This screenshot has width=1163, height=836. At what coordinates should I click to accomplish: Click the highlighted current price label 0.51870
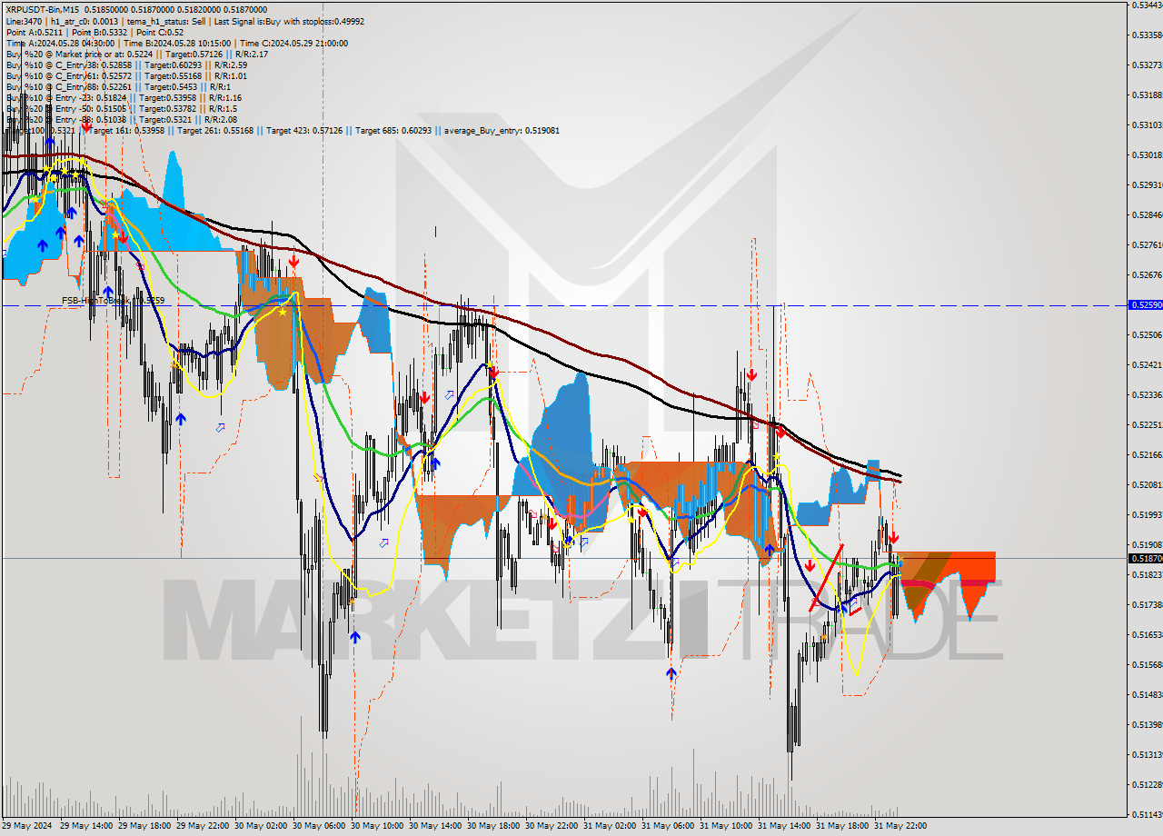(x=1145, y=558)
